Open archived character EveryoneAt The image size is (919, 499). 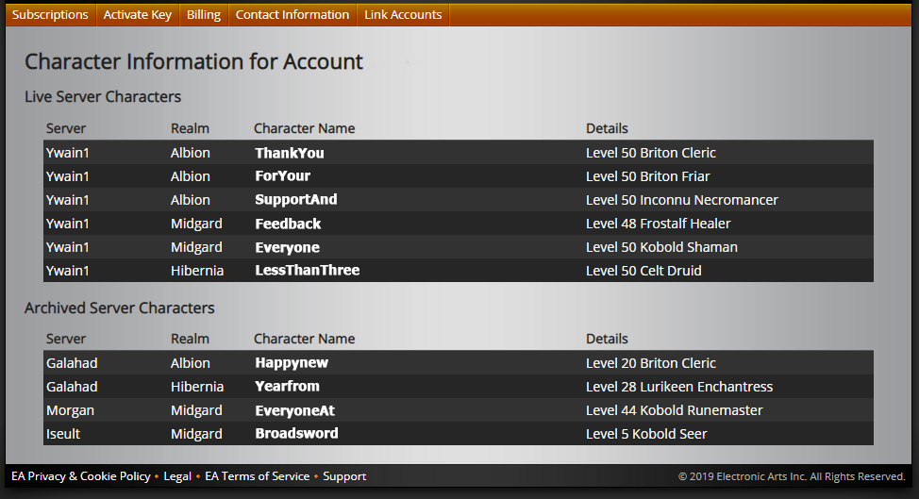[x=294, y=410]
